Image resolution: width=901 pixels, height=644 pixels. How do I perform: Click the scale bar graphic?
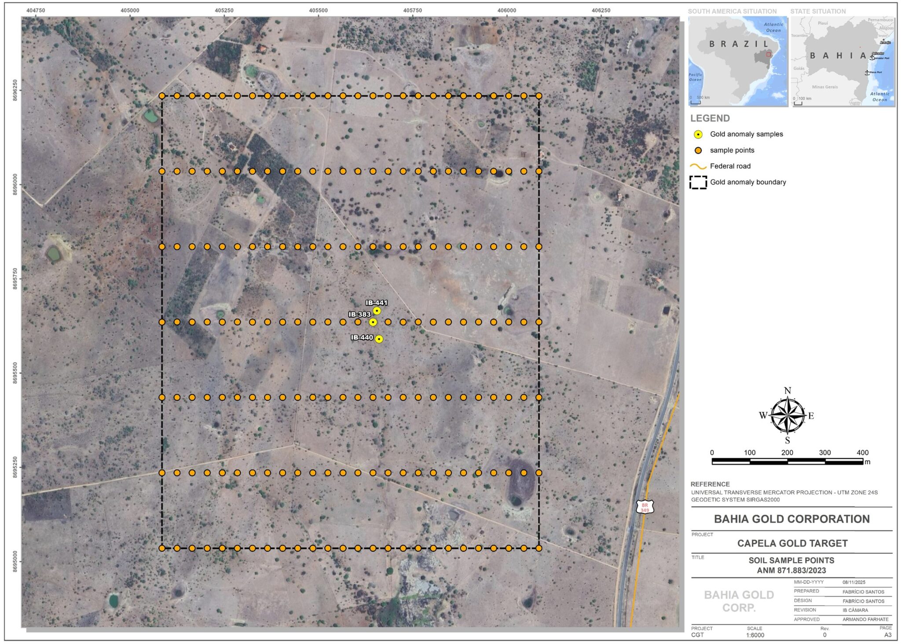(x=787, y=461)
